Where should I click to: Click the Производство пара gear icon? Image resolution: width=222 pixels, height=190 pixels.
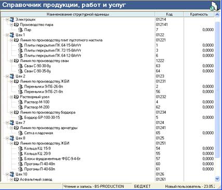(16, 24)
